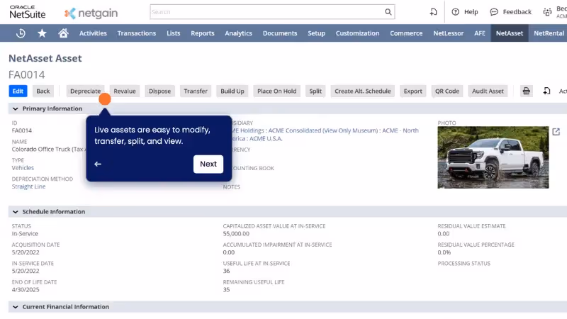
Task: Click the truck photo thumbnail
Action: pyautogui.click(x=493, y=157)
